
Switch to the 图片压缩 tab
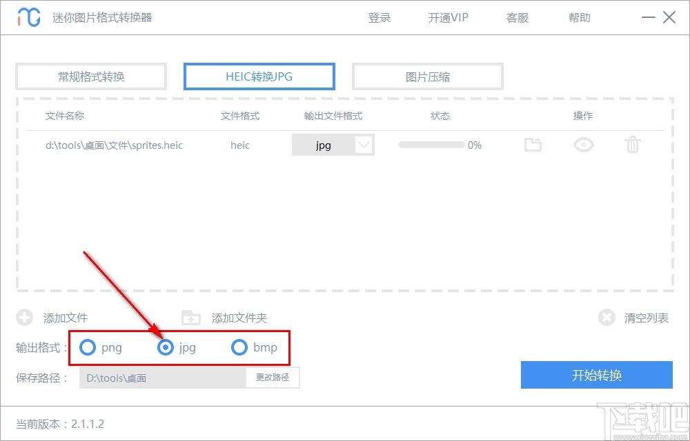click(x=427, y=76)
